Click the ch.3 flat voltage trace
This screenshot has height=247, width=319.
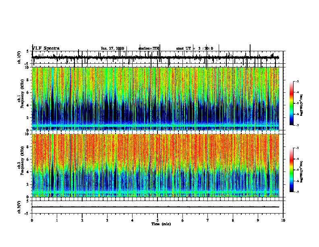(155, 207)
